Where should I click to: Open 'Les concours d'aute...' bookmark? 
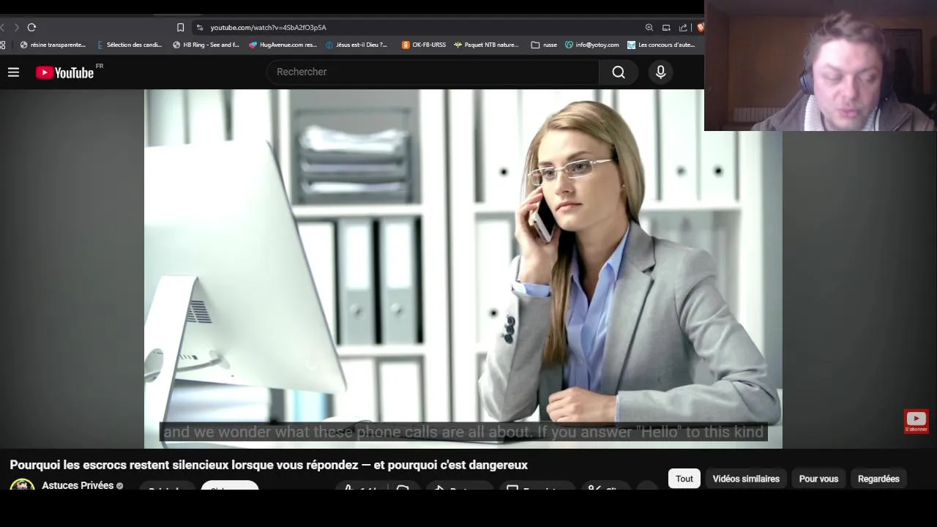click(661, 45)
